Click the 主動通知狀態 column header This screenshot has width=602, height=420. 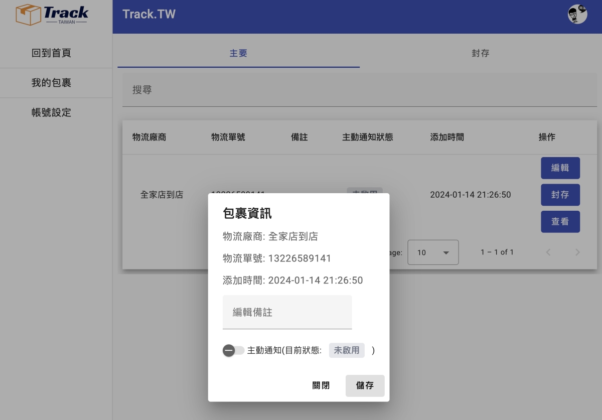pos(367,137)
